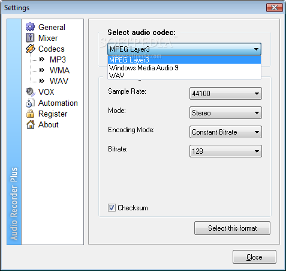Viewport: 286px width, 271px height.
Task: Click the About house icon
Action: click(x=31, y=124)
